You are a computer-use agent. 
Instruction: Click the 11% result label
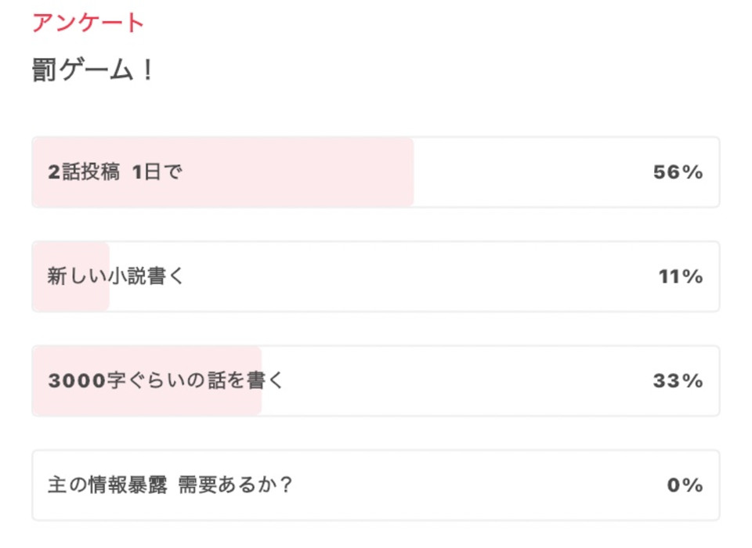(x=680, y=276)
